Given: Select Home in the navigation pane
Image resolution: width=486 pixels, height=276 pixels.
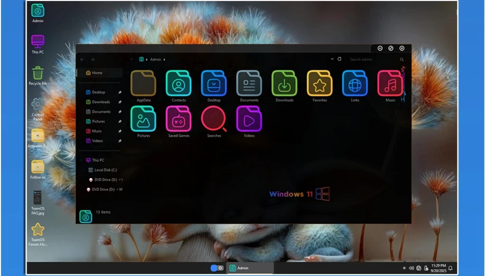Looking at the screenshot, I should [97, 73].
